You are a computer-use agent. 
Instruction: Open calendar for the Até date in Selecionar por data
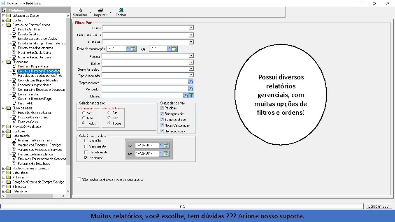pyautogui.click(x=166, y=153)
